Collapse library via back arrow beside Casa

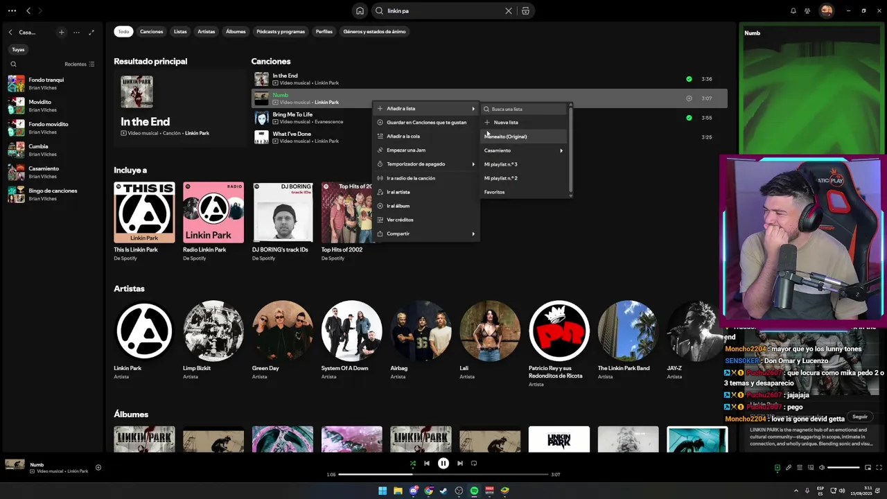click(x=10, y=33)
